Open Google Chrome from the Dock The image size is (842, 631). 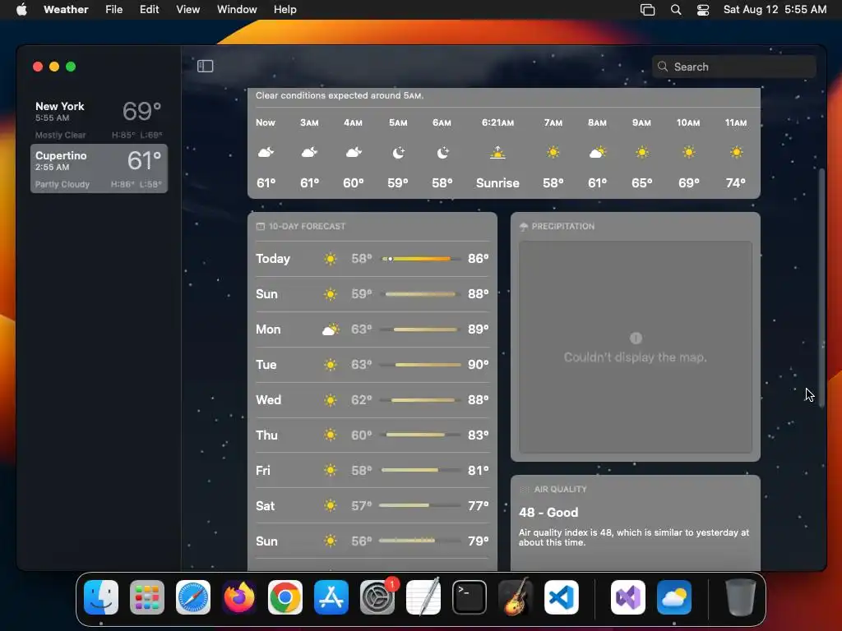point(285,597)
